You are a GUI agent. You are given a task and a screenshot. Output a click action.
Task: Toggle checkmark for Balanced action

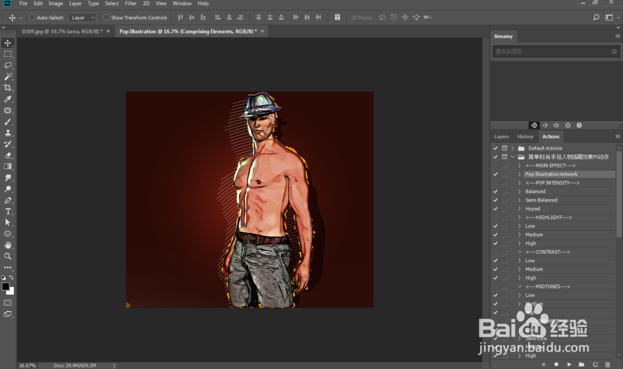pyautogui.click(x=495, y=192)
